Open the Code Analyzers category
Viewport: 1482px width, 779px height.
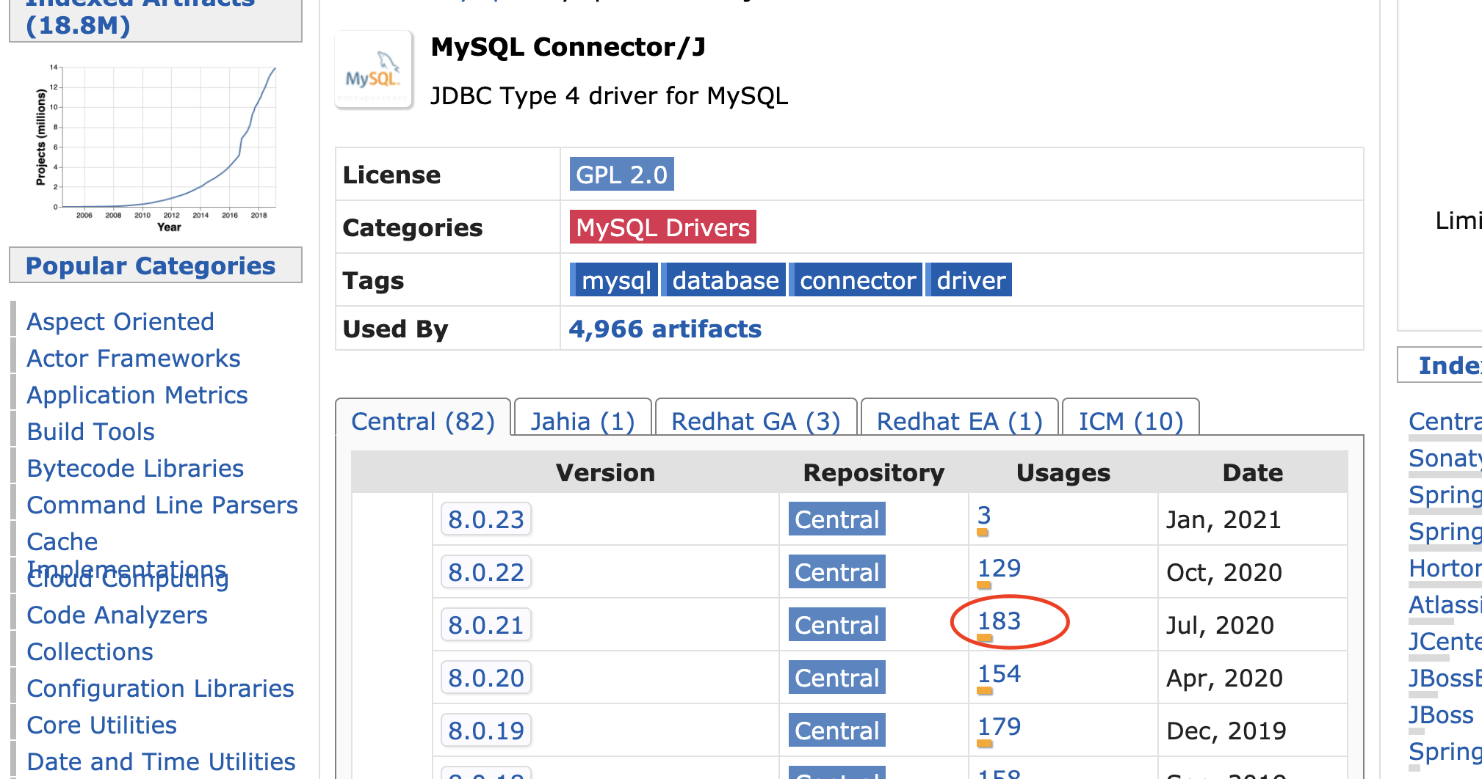(x=118, y=615)
